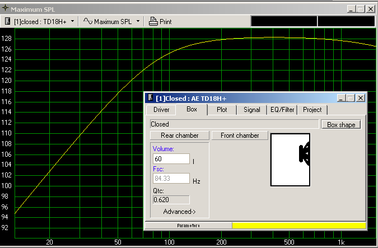Click the Volume: label
This screenshot has width=378, height=248.
163,149
